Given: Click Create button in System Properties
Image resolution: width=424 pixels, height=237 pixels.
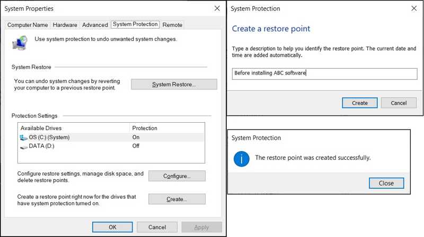Looking at the screenshot, I should (x=176, y=199).
